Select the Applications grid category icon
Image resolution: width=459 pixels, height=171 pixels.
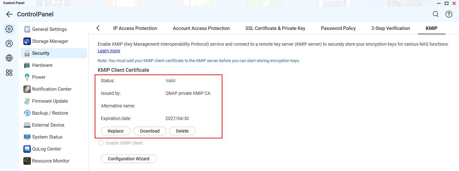[x=9, y=73]
